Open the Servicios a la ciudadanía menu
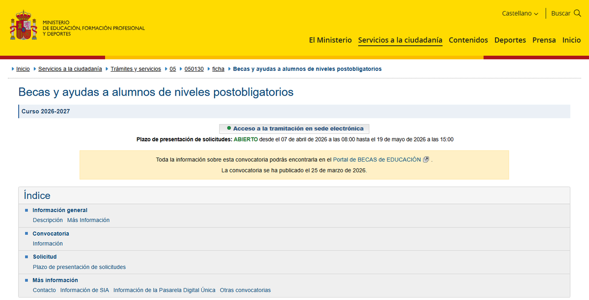Screen dimensions: 589x300 (400, 40)
